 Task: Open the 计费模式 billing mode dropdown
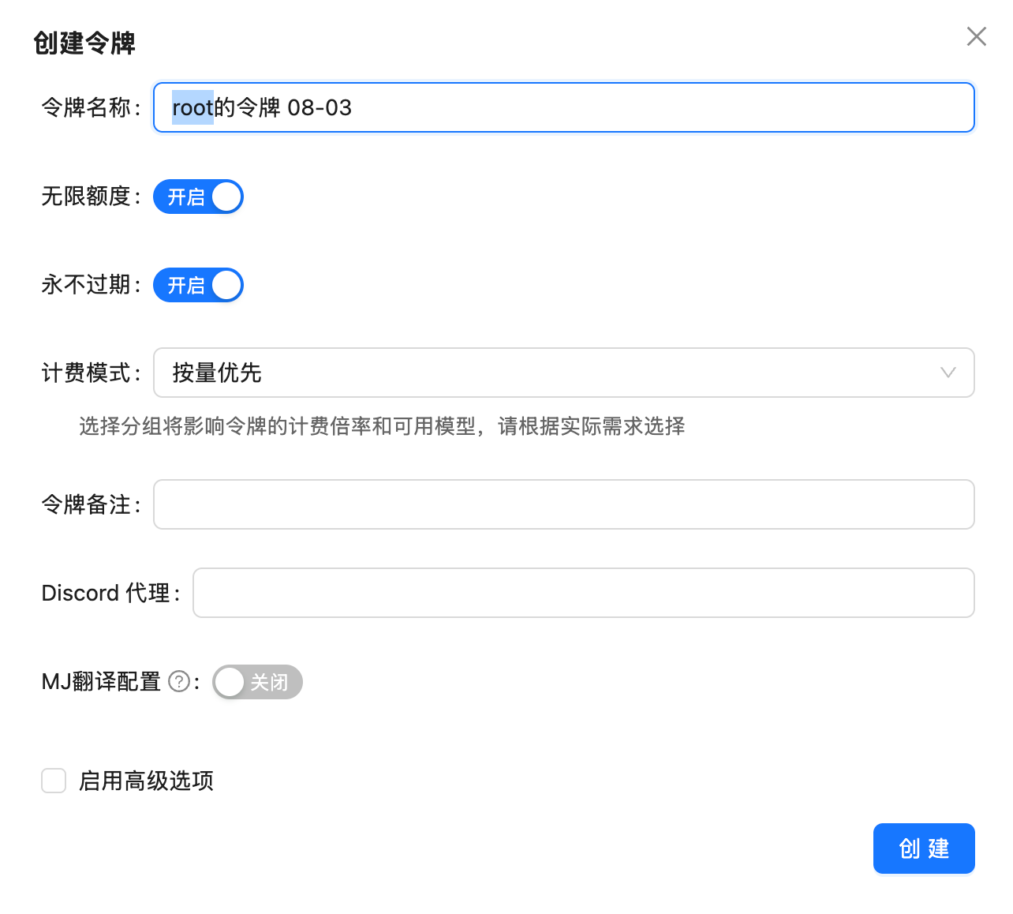[564, 373]
